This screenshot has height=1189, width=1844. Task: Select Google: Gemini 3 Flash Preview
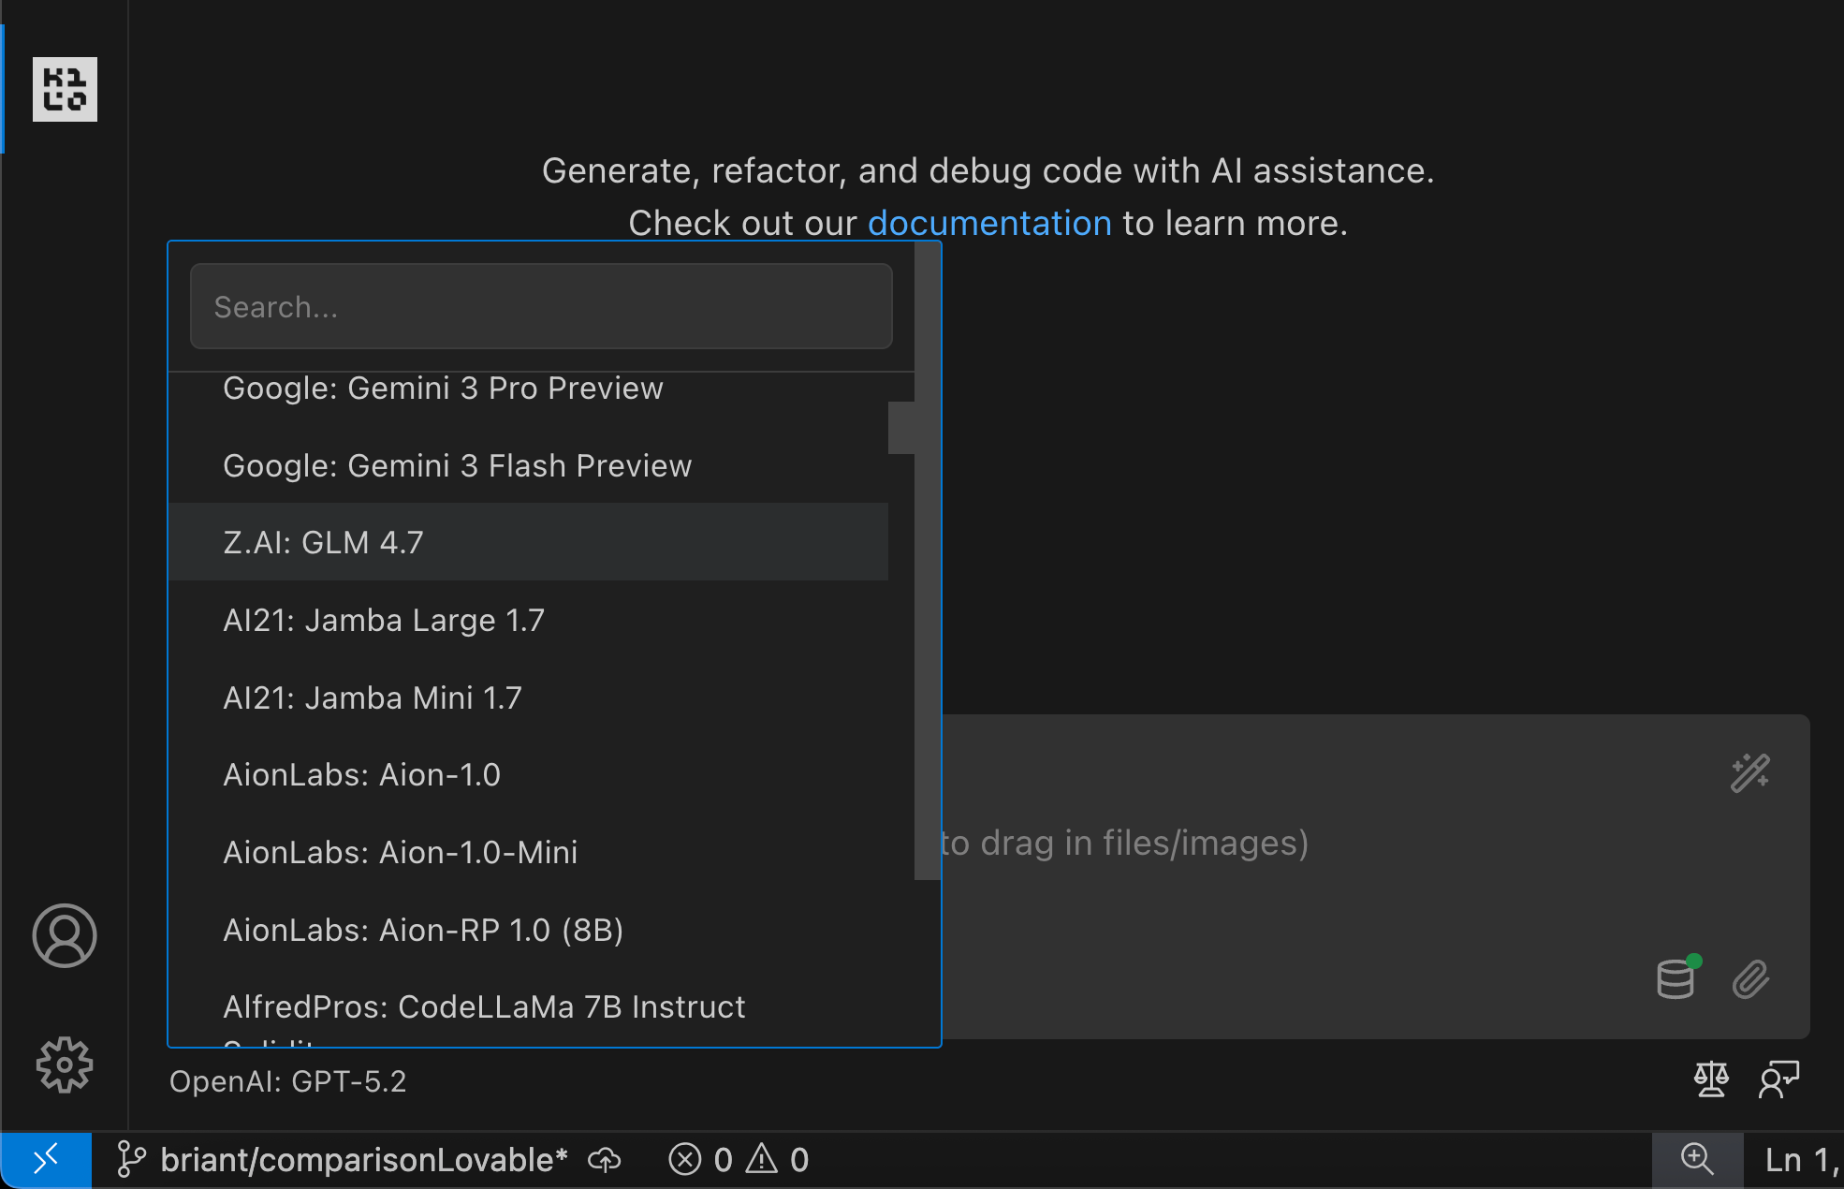click(457, 465)
